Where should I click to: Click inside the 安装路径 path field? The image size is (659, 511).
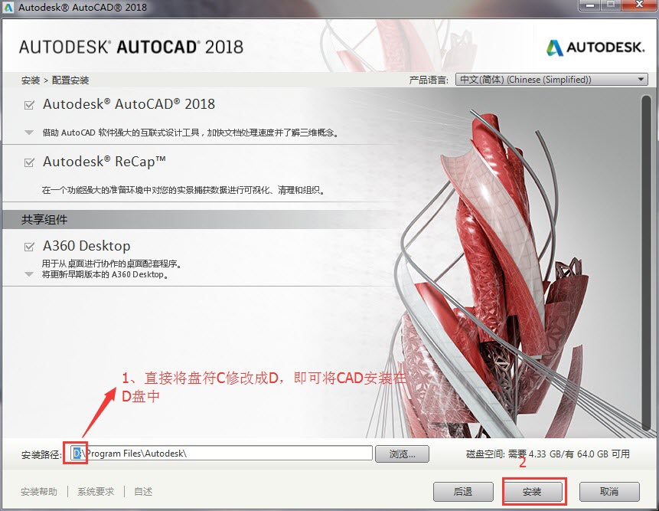(x=230, y=454)
